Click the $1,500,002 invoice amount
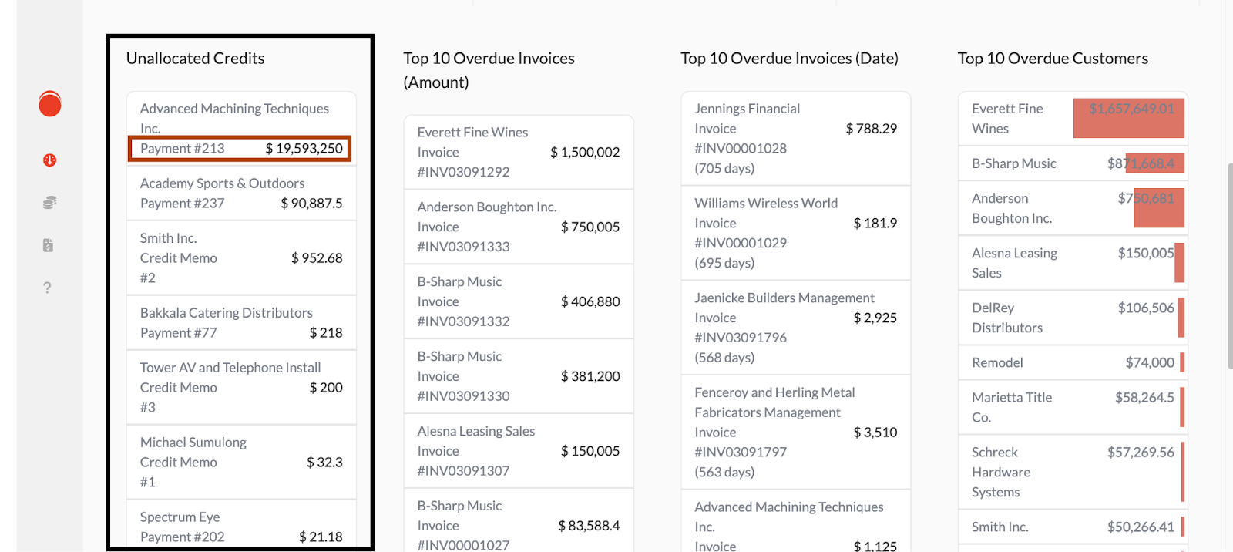This screenshot has height=552, width=1233. click(585, 153)
